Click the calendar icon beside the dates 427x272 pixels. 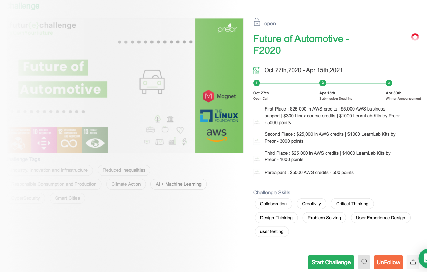[x=257, y=70]
